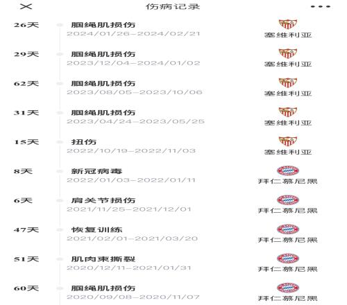
Task: Open the three-dot more options menu
Action: pos(321,6)
